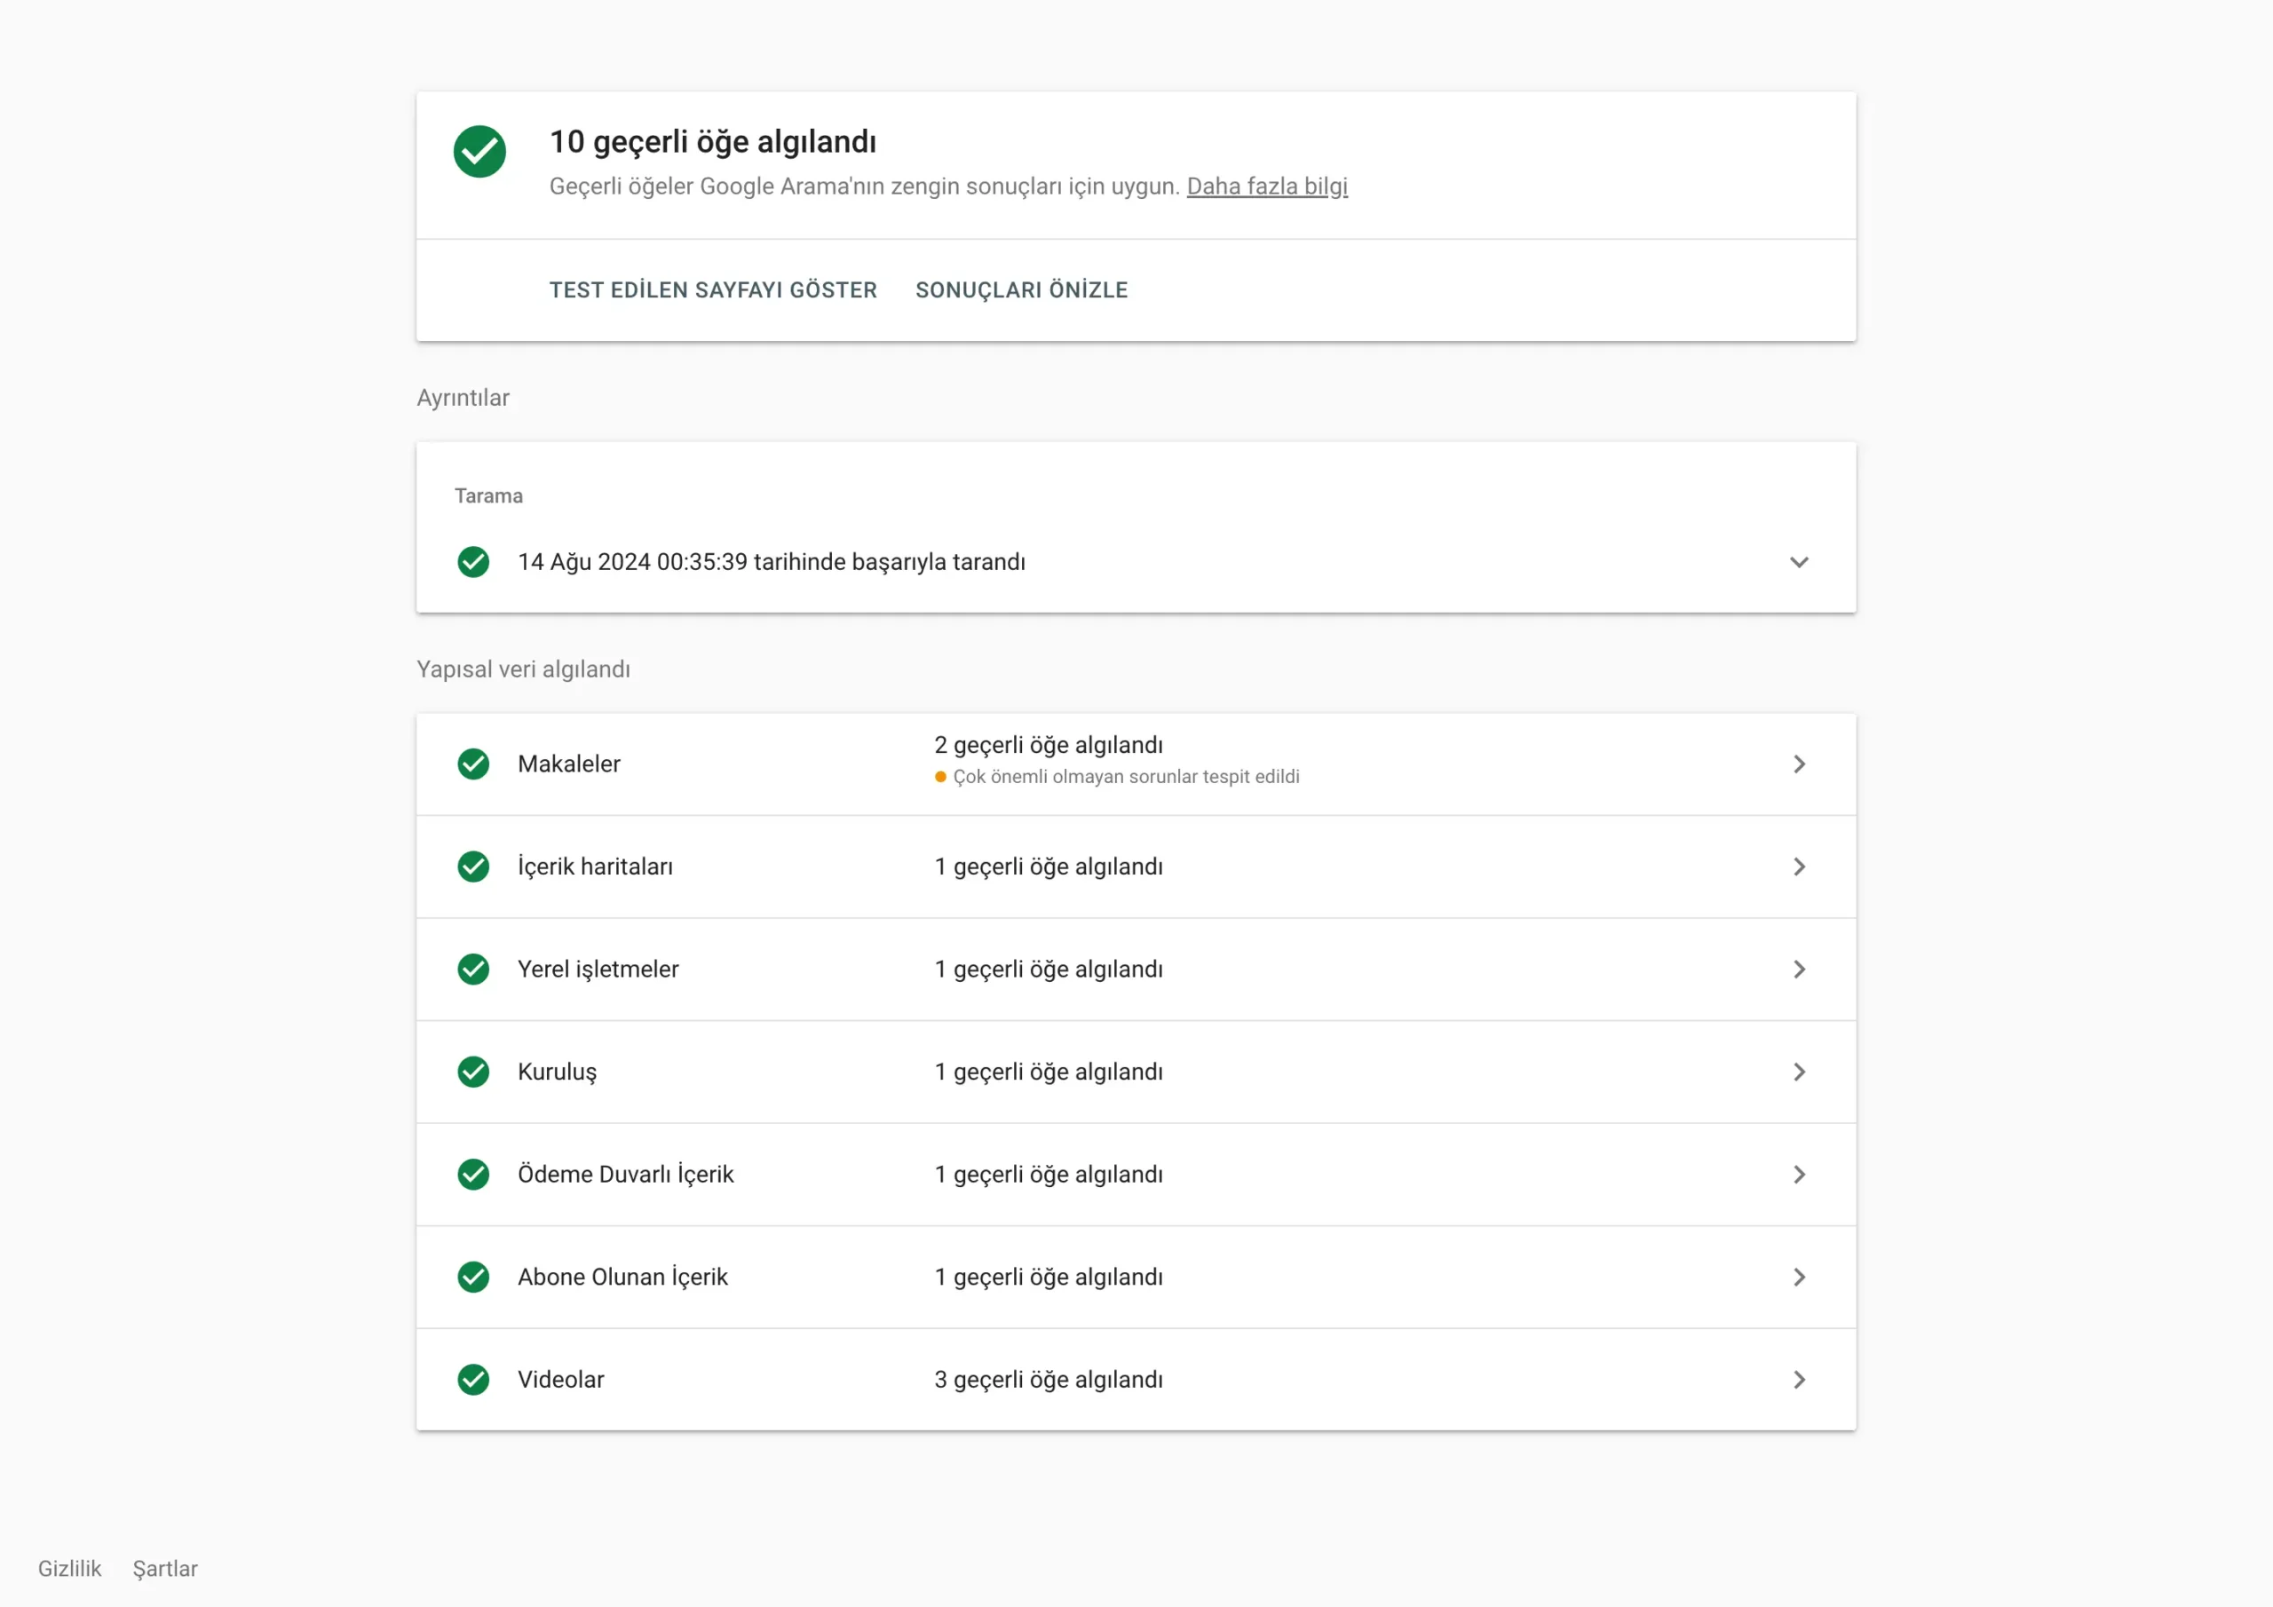Screen dimensions: 2273x1607
Task: Click the 10 geçerli öğe algılandı heading
Action: pos(713,141)
